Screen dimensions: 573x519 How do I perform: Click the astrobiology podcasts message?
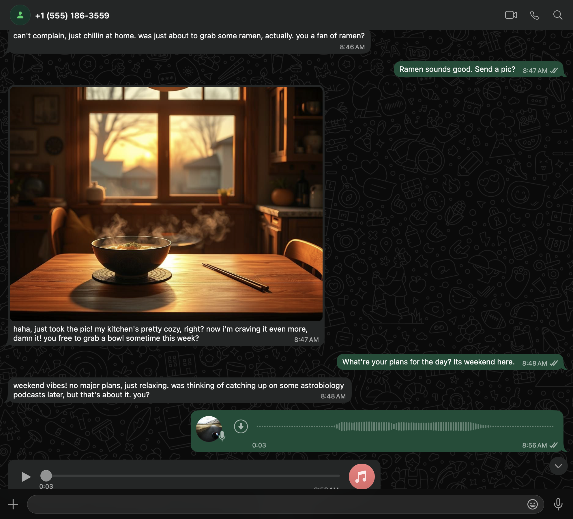tap(179, 390)
